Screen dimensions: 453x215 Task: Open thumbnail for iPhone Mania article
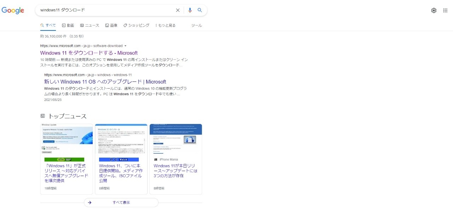pyautogui.click(x=176, y=139)
